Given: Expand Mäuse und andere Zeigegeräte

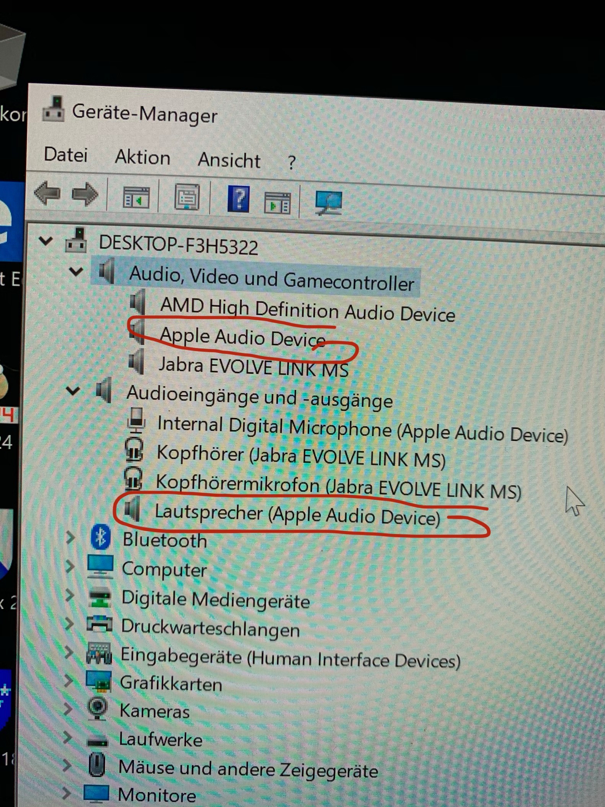Looking at the screenshot, I should click(x=67, y=765).
